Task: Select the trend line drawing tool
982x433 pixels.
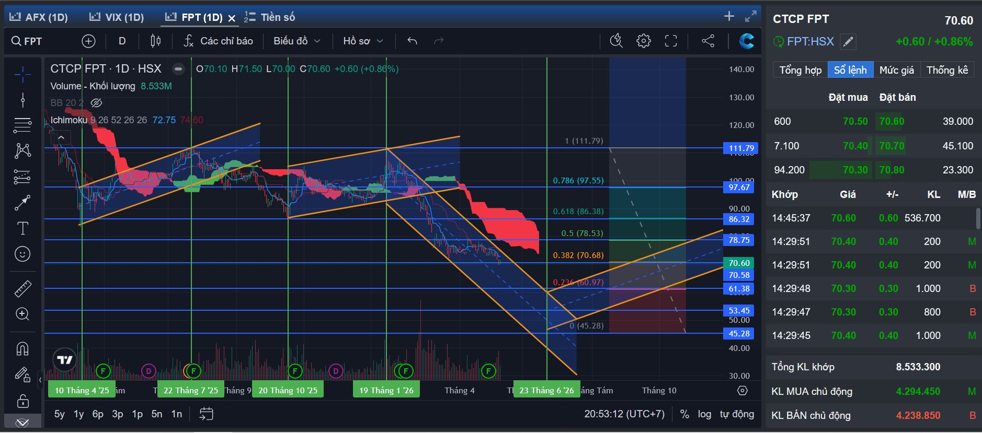Action: (22, 100)
